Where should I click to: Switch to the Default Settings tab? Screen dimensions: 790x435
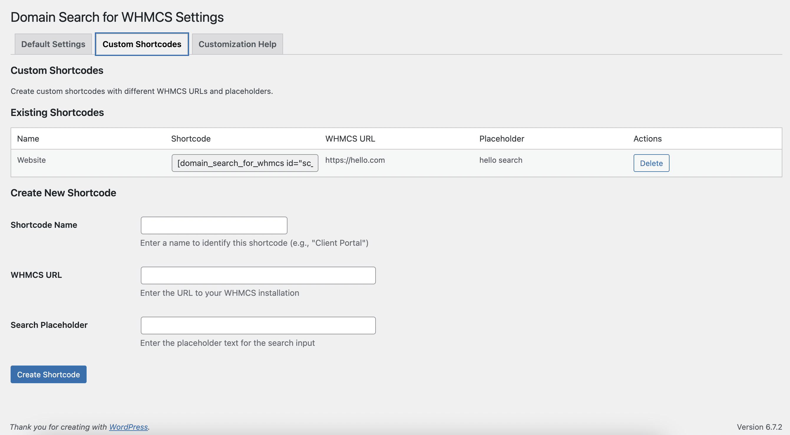click(53, 44)
